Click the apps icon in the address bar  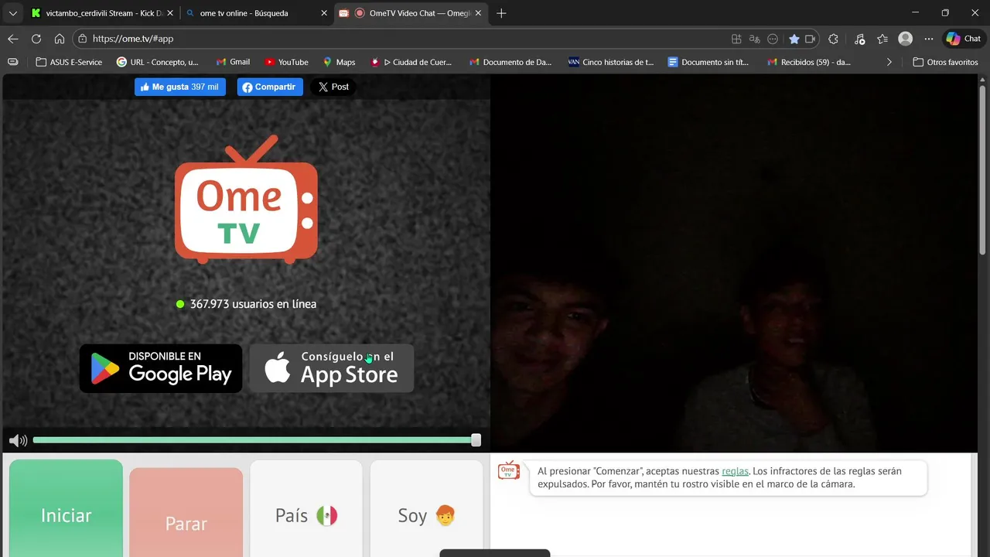pos(736,39)
